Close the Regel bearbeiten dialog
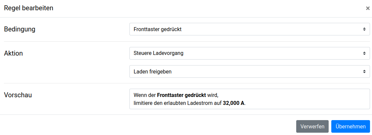The image size is (372, 135). coord(368,8)
